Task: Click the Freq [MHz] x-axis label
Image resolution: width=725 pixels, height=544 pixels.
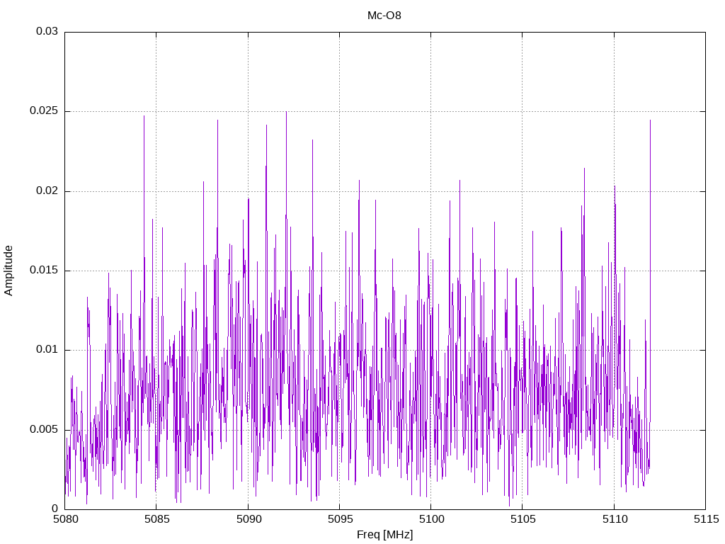Action: (384, 534)
